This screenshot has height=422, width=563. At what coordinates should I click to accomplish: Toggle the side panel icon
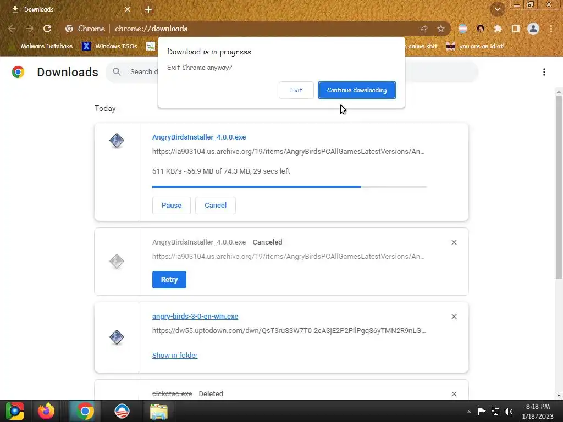(516, 29)
